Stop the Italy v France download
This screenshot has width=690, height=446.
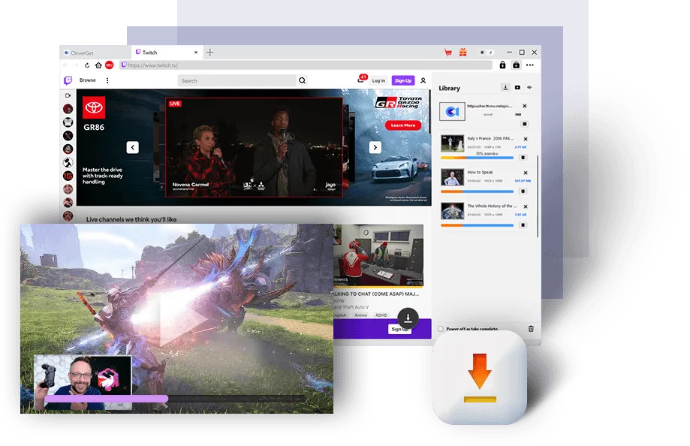pyautogui.click(x=523, y=158)
